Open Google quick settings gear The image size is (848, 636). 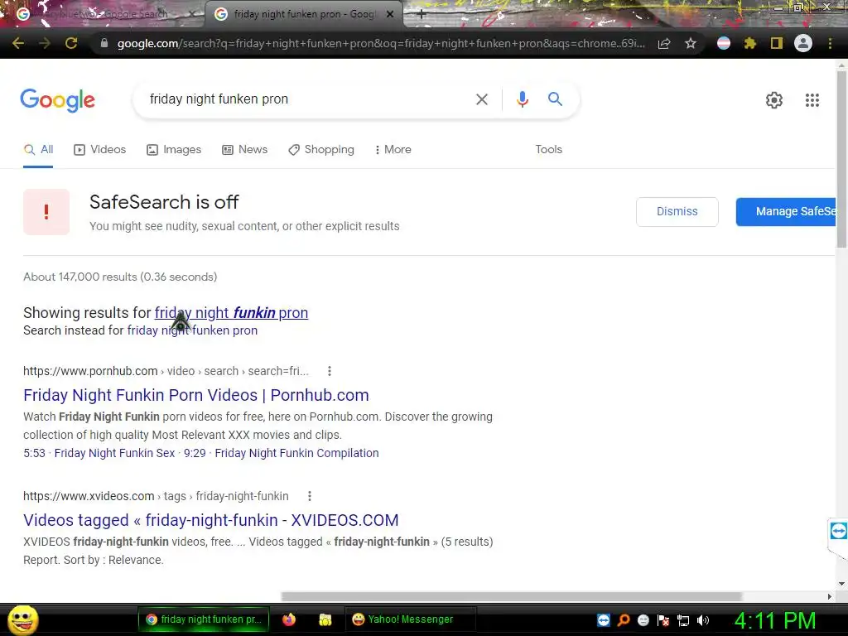[x=774, y=100]
